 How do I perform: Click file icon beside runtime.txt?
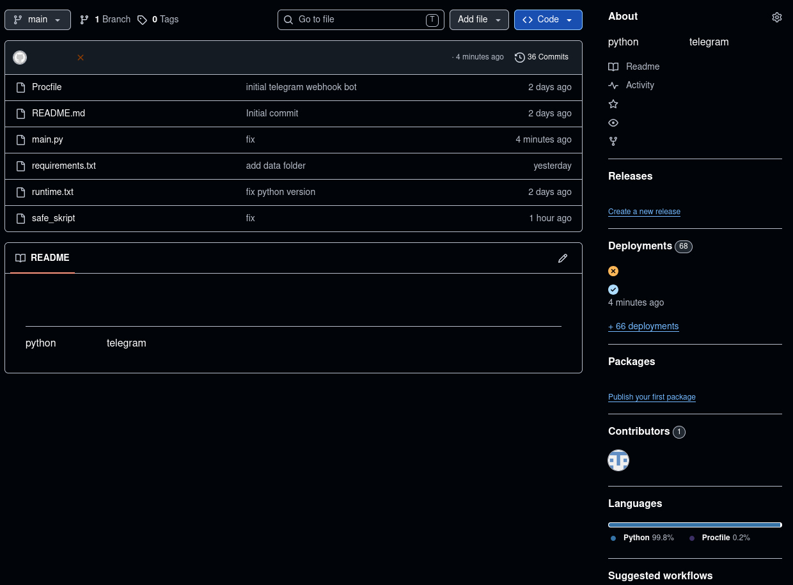20,192
